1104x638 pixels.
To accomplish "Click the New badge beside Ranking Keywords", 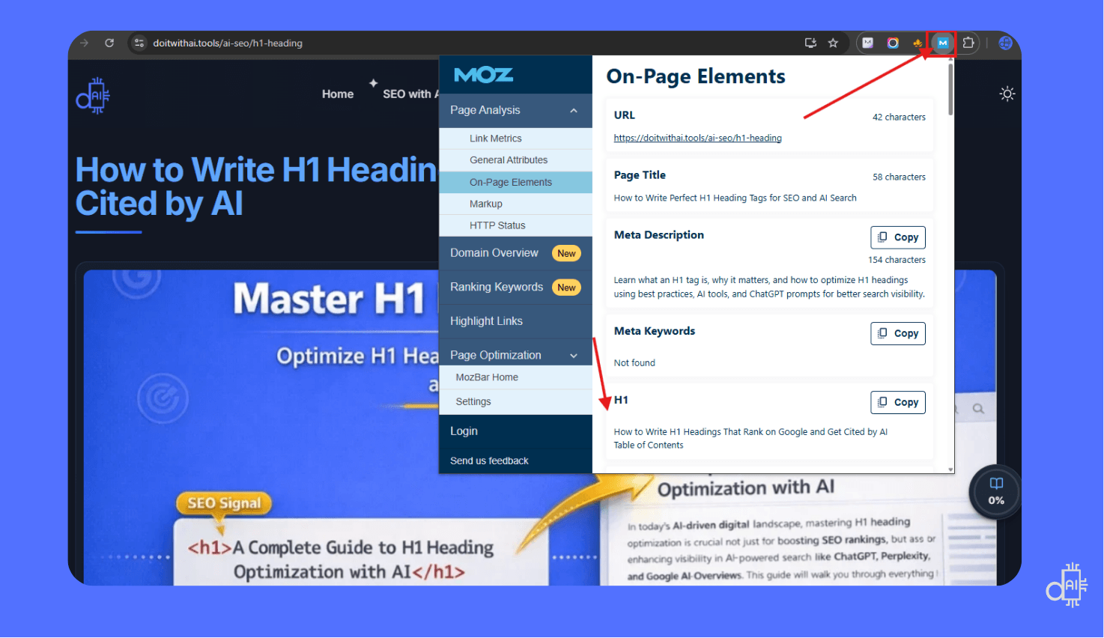I will [566, 288].
